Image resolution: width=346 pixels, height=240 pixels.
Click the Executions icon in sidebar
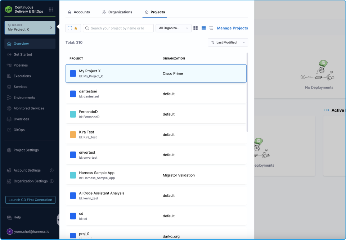pos(9,76)
